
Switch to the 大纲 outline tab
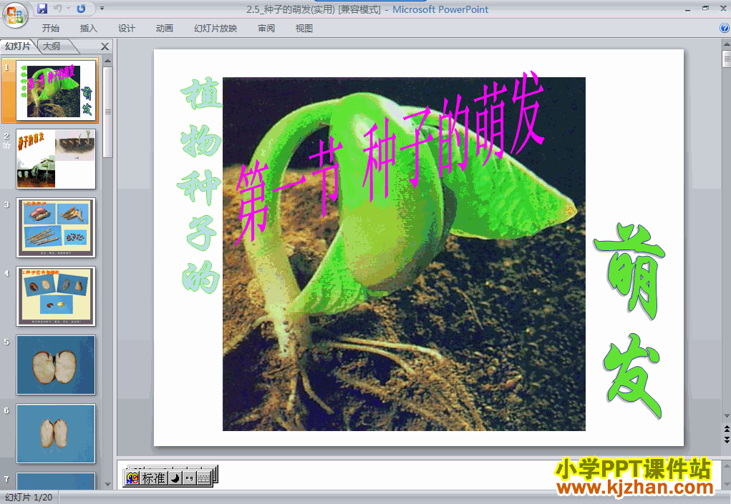coord(52,46)
